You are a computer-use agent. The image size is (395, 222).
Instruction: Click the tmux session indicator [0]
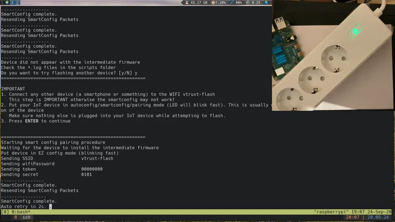5,212
